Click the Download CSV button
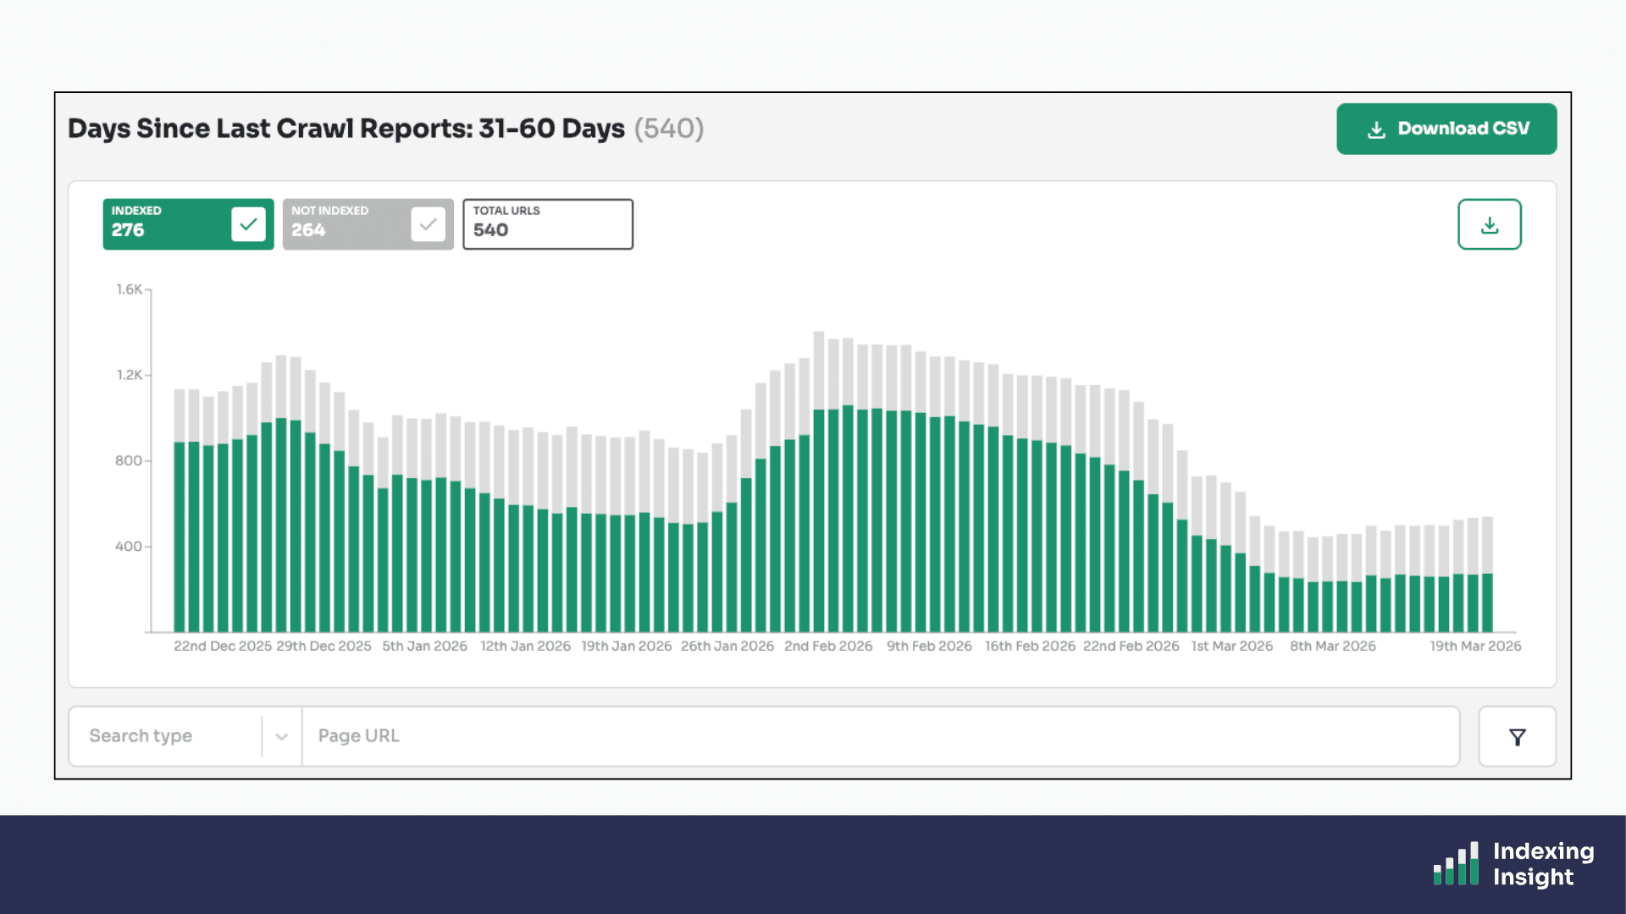1626x914 pixels. (x=1446, y=129)
